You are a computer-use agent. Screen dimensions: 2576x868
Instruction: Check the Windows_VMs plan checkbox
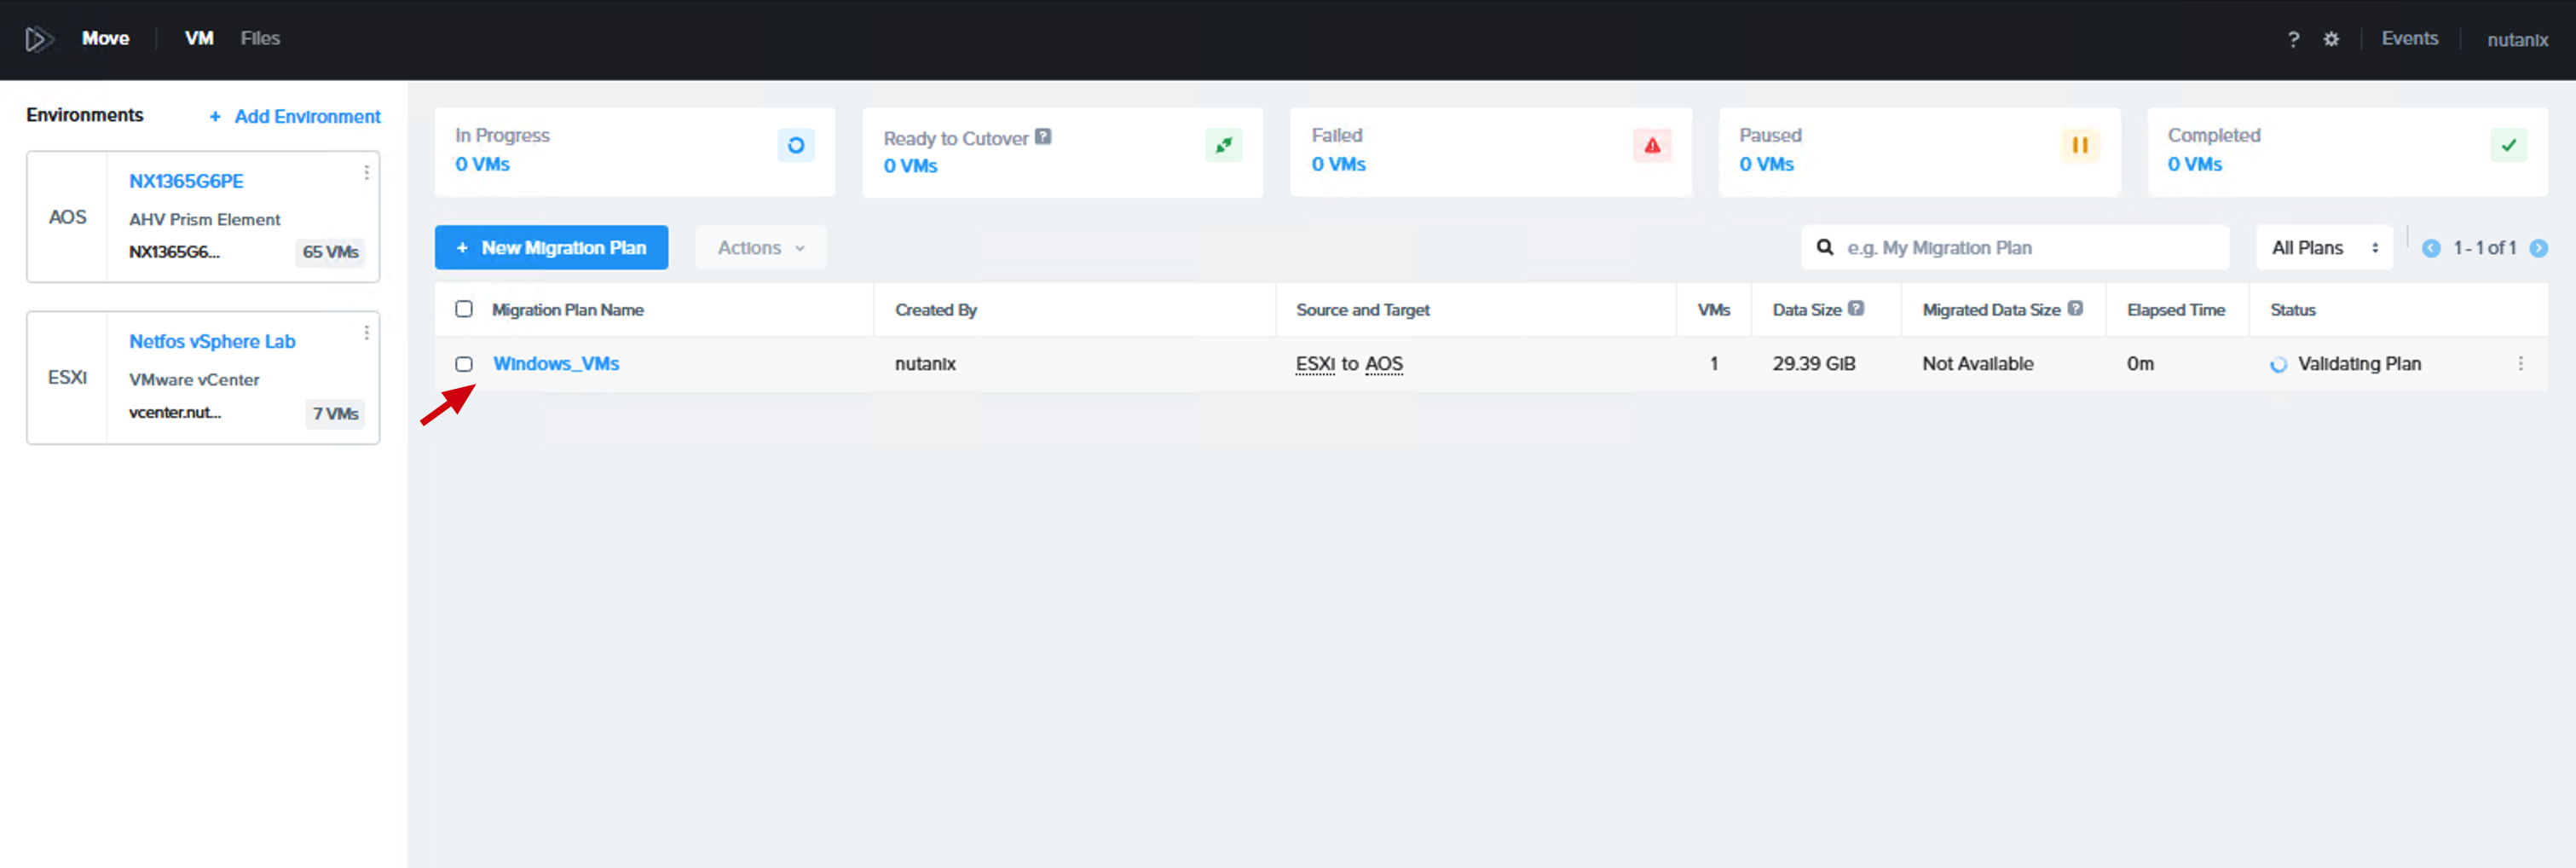464,364
